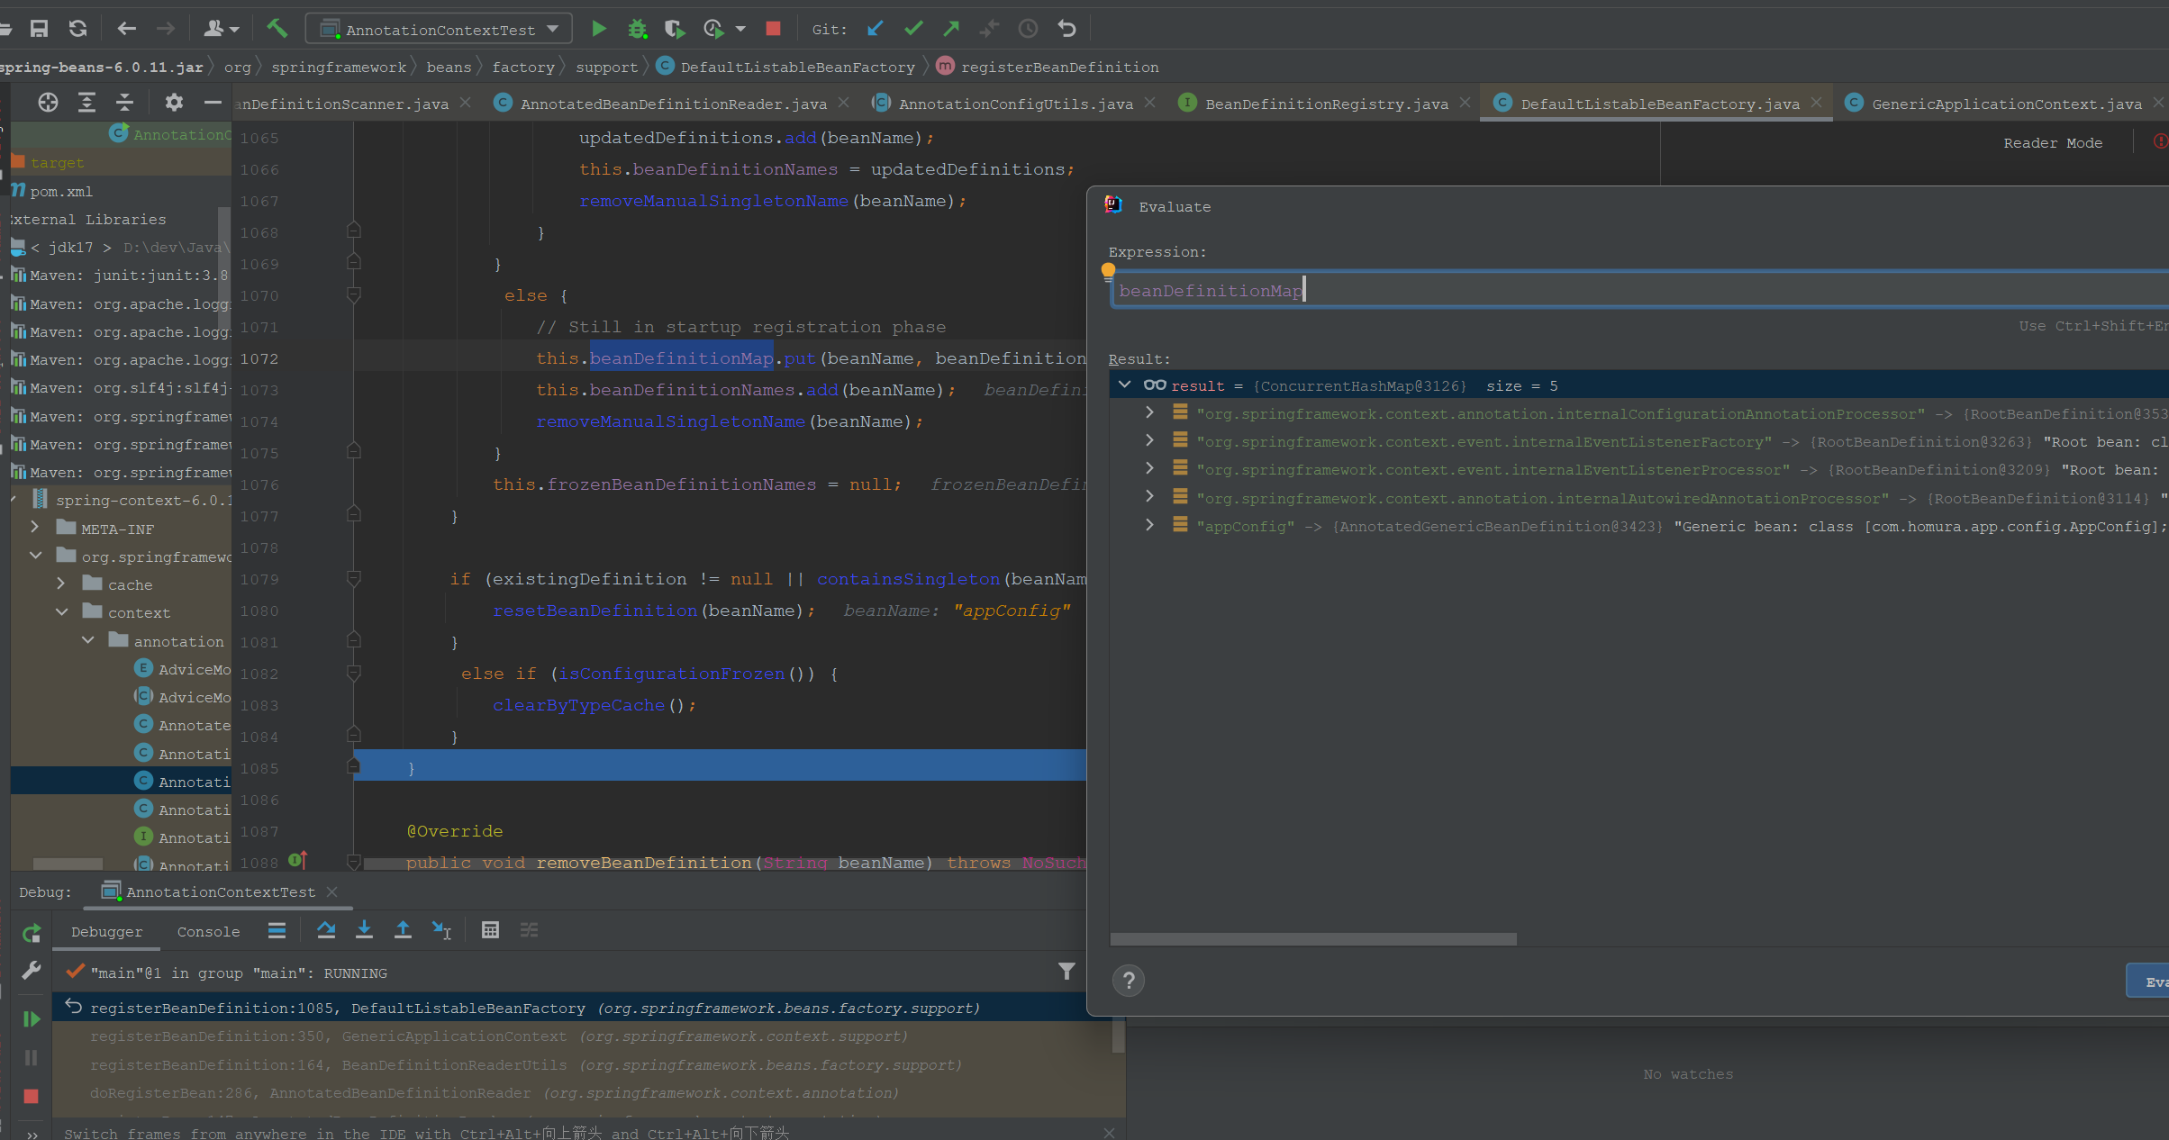This screenshot has width=2169, height=1140.
Task: Toggle fold marker at line 1079
Action: tap(354, 579)
